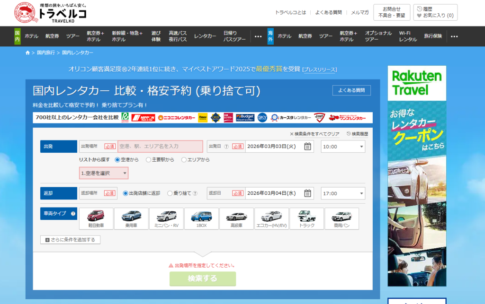The image size is (485, 304).
Task: Select the エリアから radio option
Action: coord(184,160)
